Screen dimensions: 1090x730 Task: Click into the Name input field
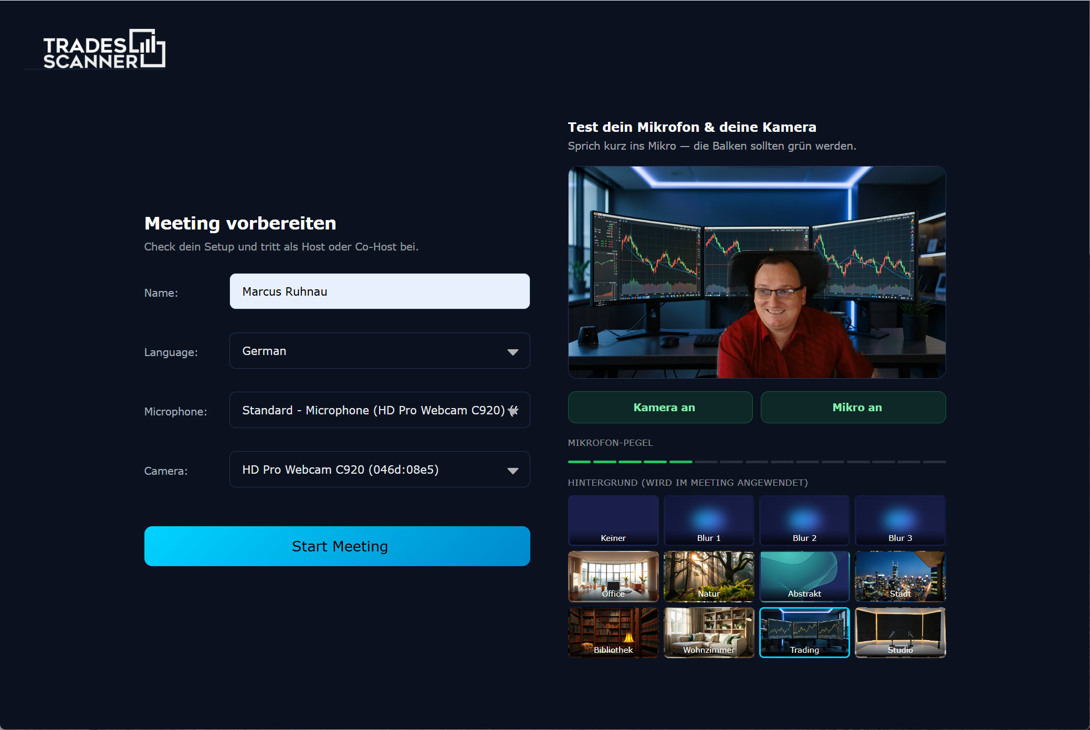[380, 291]
